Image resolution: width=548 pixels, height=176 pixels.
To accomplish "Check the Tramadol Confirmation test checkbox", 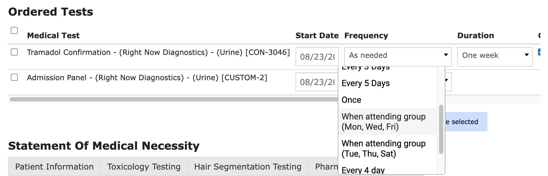I will 14,52.
